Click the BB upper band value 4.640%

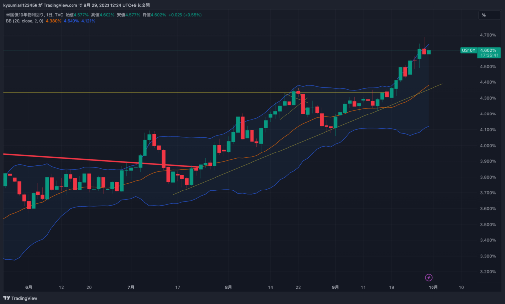[71, 21]
